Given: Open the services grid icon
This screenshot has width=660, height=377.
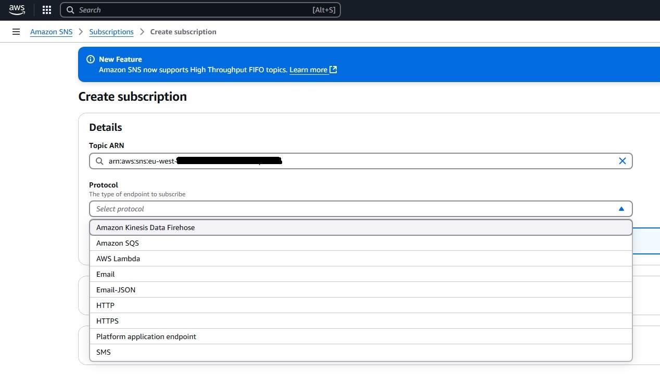Looking at the screenshot, I should point(46,9).
